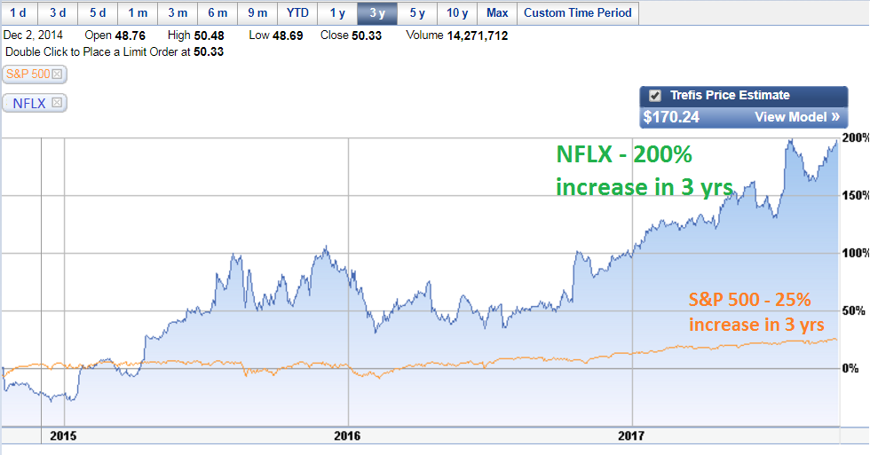Switch chart to 10 y range
This screenshot has height=455, width=870.
(457, 12)
